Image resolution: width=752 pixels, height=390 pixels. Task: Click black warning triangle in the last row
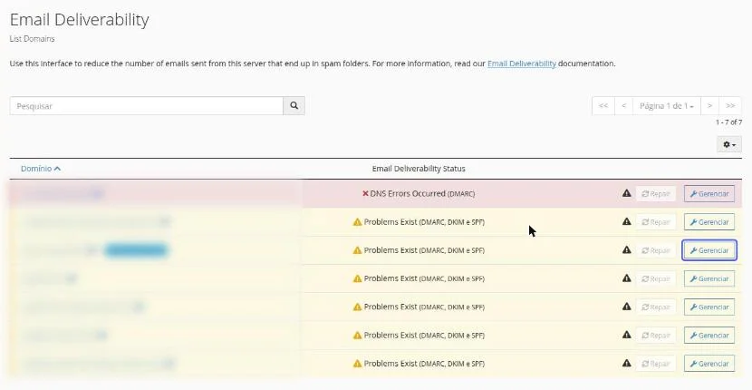[x=626, y=363]
